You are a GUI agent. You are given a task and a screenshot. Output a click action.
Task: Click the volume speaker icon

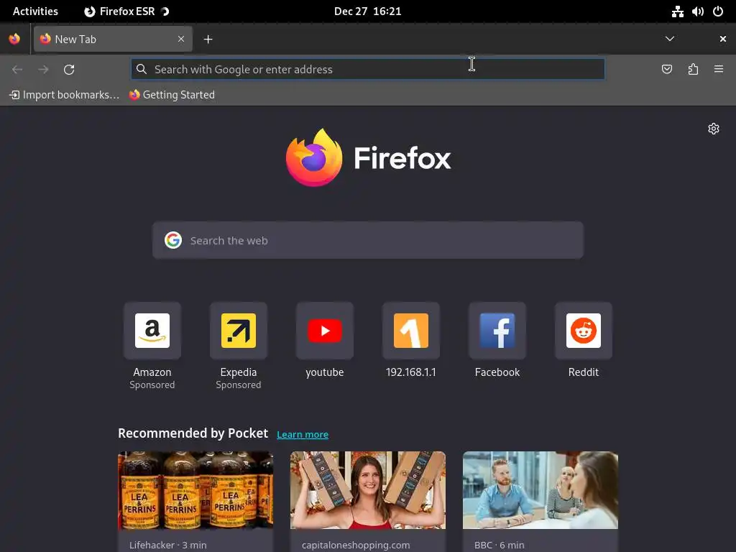tap(697, 11)
